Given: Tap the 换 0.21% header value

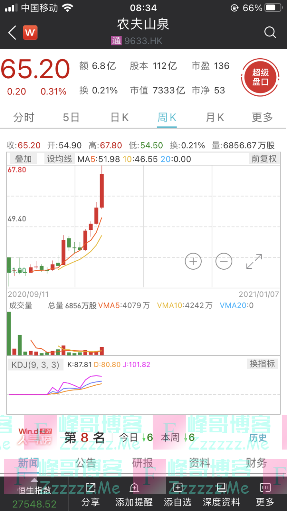Looking at the screenshot, I should point(98,91).
